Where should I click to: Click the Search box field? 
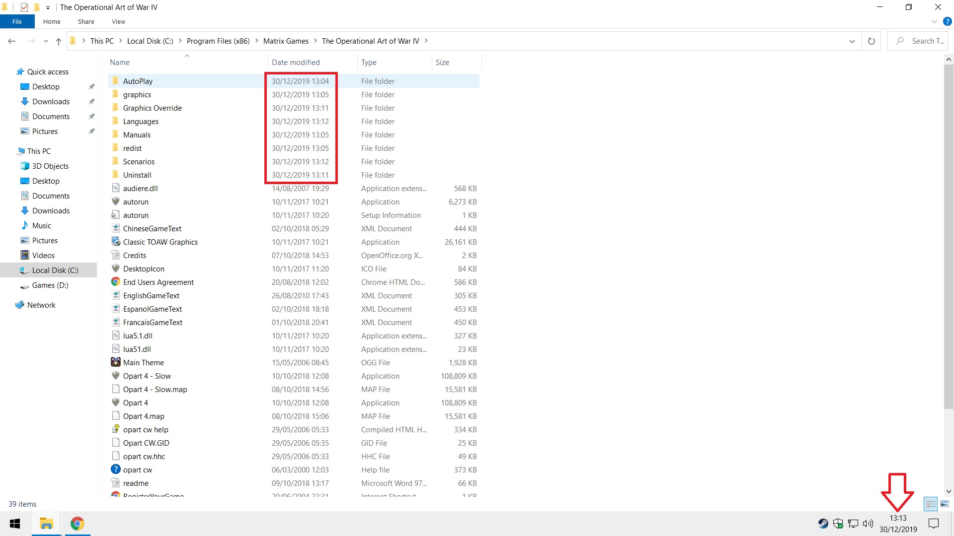[917, 41]
